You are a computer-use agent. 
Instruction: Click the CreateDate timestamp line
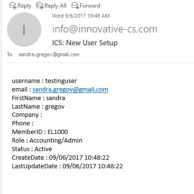(61, 158)
